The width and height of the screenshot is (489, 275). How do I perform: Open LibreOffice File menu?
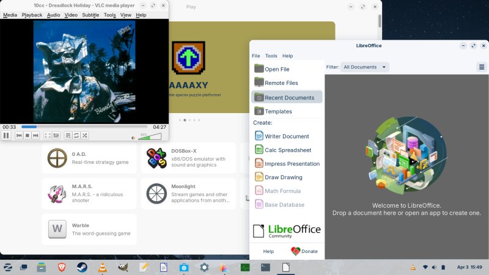[256, 56]
